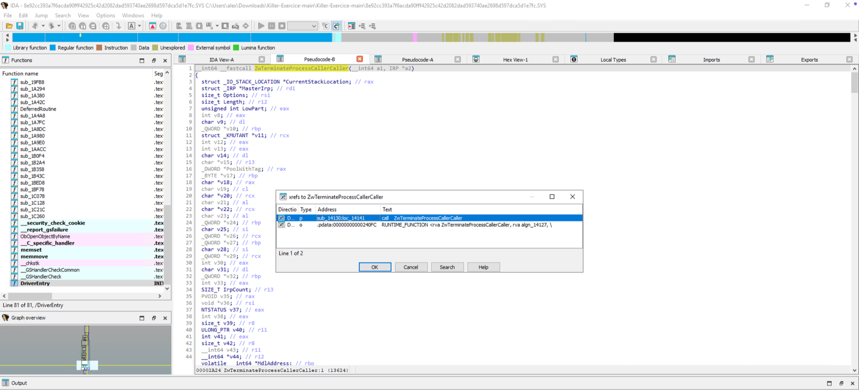Click the Text column header in xrefs
Viewport: 859px width, 390px height.
click(x=481, y=209)
